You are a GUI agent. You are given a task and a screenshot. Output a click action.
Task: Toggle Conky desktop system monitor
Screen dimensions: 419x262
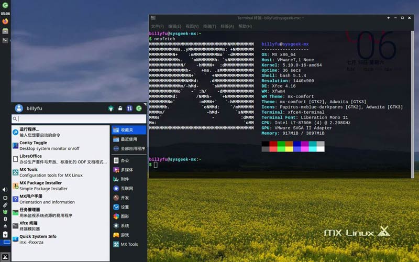point(33,143)
